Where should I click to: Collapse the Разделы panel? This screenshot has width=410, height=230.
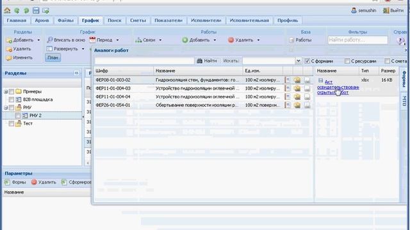coord(77,73)
